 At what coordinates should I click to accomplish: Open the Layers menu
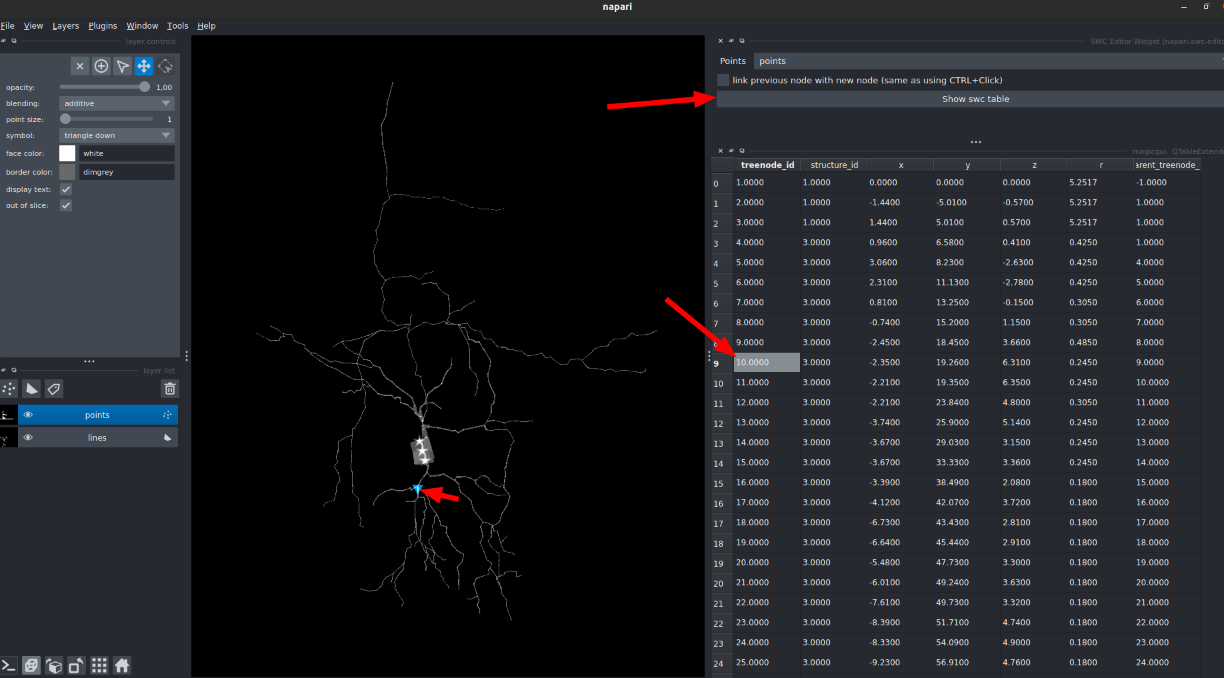[66, 26]
